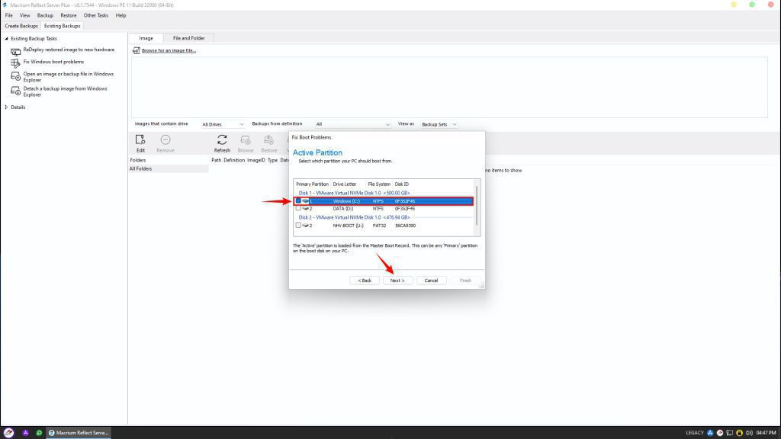781x439 pixels.
Task: Click the purple app icon in taskbar
Action: [x=25, y=433]
